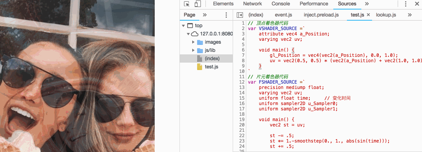Viewport: 422px width, 152px height.
Task: Open the Elements tab
Action: (x=223, y=4)
